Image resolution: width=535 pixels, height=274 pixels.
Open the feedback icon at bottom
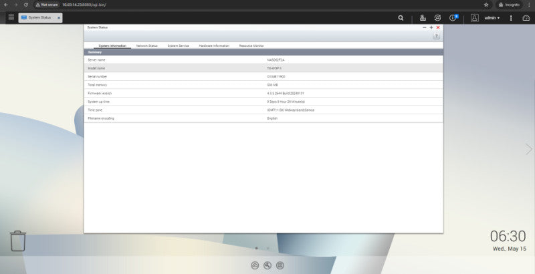click(280, 265)
